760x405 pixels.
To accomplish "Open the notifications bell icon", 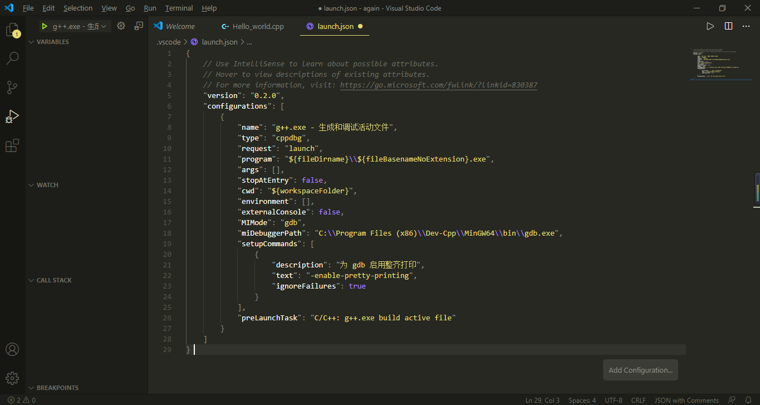I will pyautogui.click(x=748, y=400).
